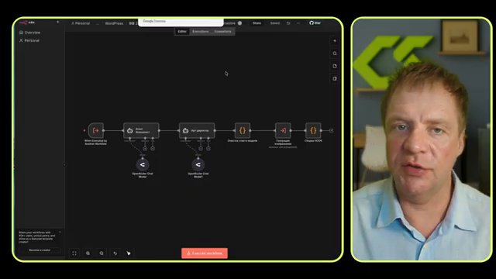The width and height of the screenshot is (496, 279).
Task: Zoom out the canvas
Action: tap(102, 253)
